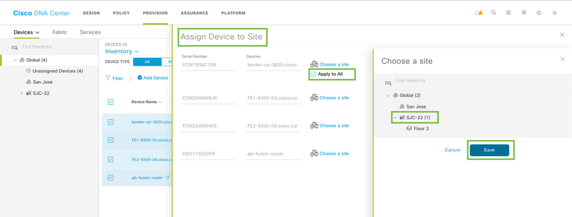Click site icon next to pb-fusion-router row
572x217 pixels.
click(314, 154)
